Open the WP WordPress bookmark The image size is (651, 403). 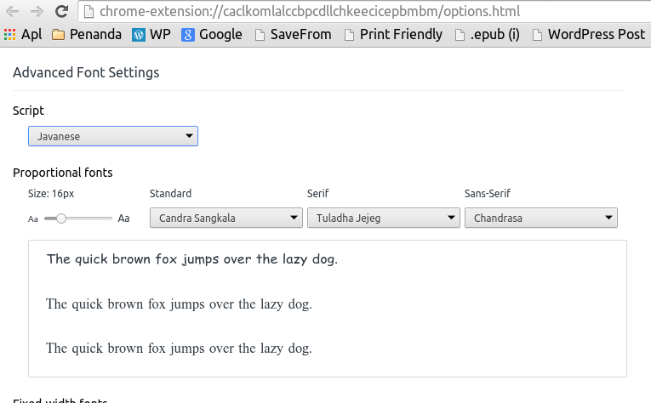[x=151, y=34]
